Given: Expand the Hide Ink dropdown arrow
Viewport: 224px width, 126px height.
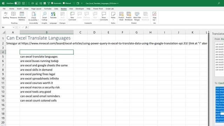Looking at the screenshot, I should (156, 20).
